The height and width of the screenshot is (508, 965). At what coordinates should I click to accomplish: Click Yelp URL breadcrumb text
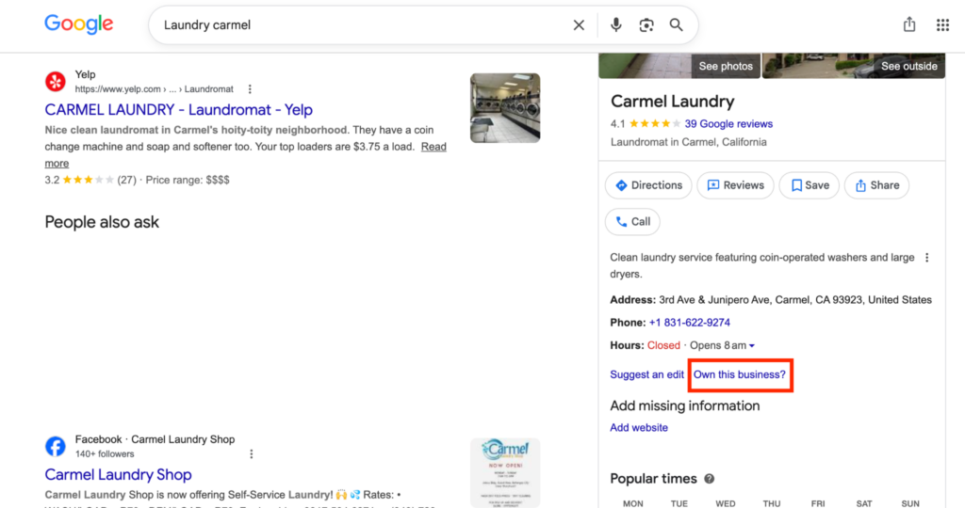[x=154, y=89]
